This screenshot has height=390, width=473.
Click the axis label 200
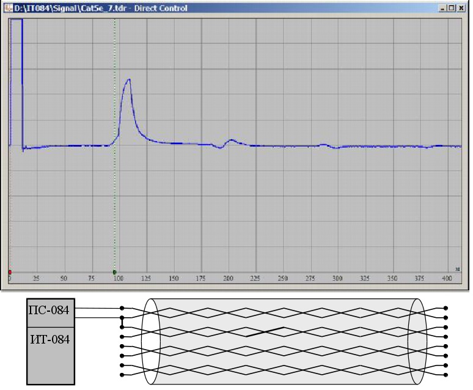(x=228, y=278)
